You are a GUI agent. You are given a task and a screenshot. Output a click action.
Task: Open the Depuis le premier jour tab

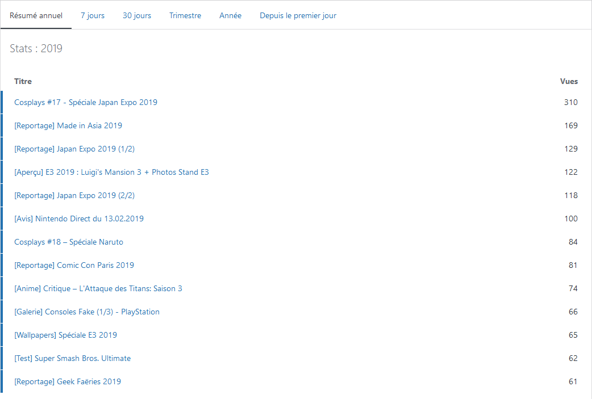point(298,15)
